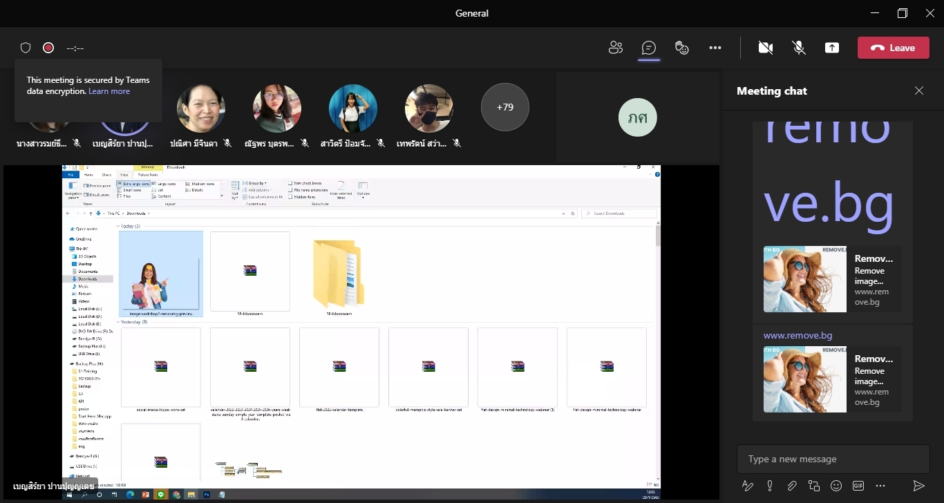Image resolution: width=944 pixels, height=503 pixels.
Task: Toggle the meeting chat icon
Action: 648,48
